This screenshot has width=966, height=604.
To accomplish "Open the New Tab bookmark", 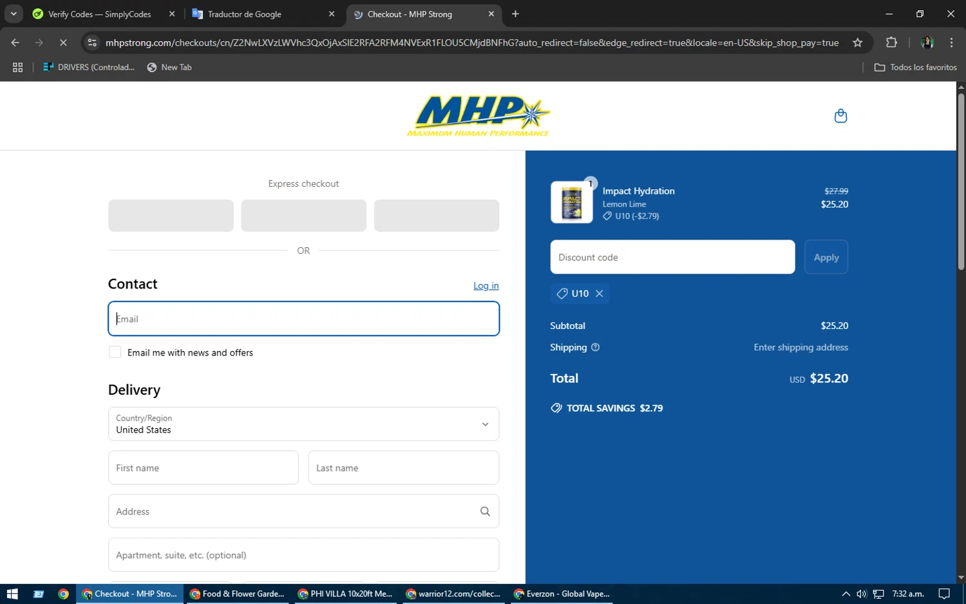I will coord(169,67).
